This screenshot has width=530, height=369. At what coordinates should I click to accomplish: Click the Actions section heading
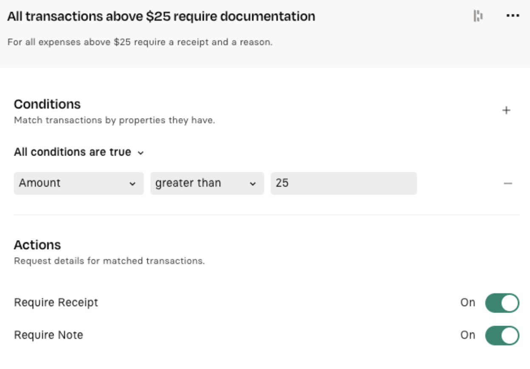point(37,245)
